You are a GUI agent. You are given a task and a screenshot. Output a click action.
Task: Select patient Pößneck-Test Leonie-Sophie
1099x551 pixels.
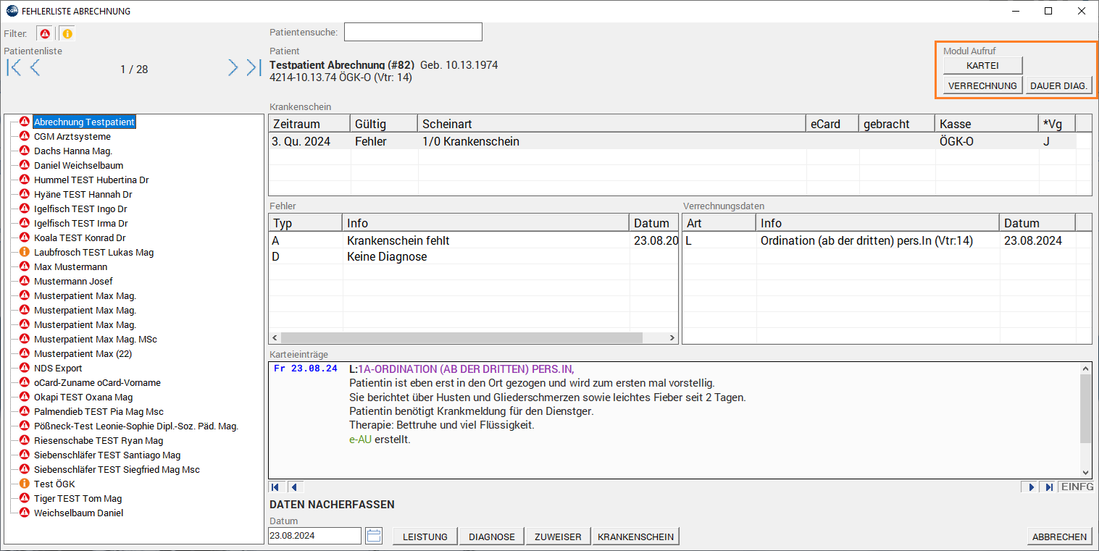coord(135,426)
